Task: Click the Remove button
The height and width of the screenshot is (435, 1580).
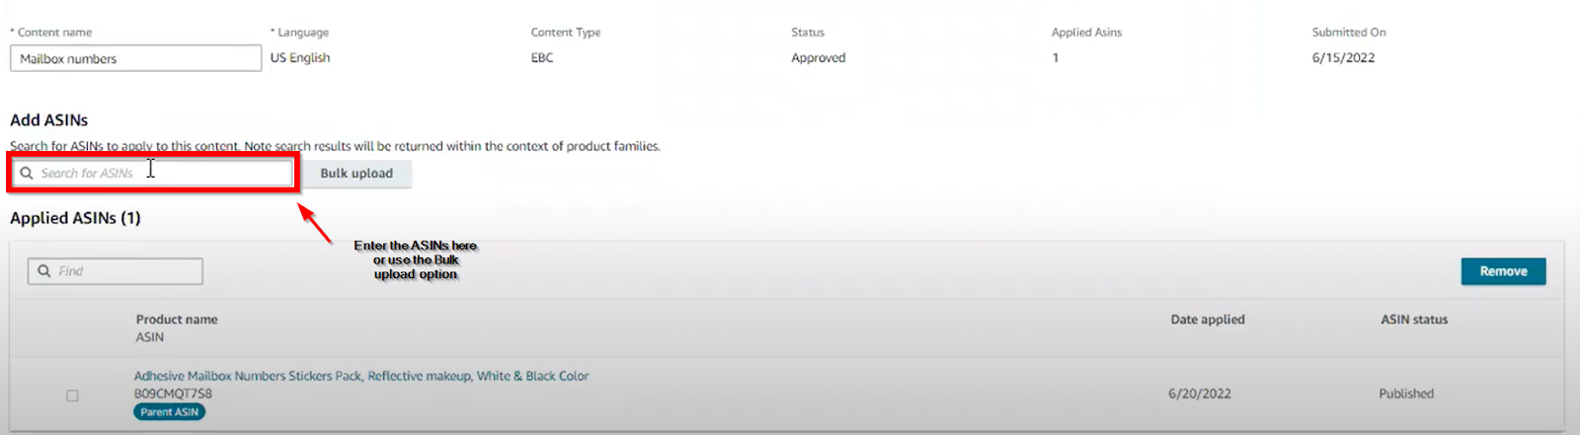Action: pos(1502,271)
